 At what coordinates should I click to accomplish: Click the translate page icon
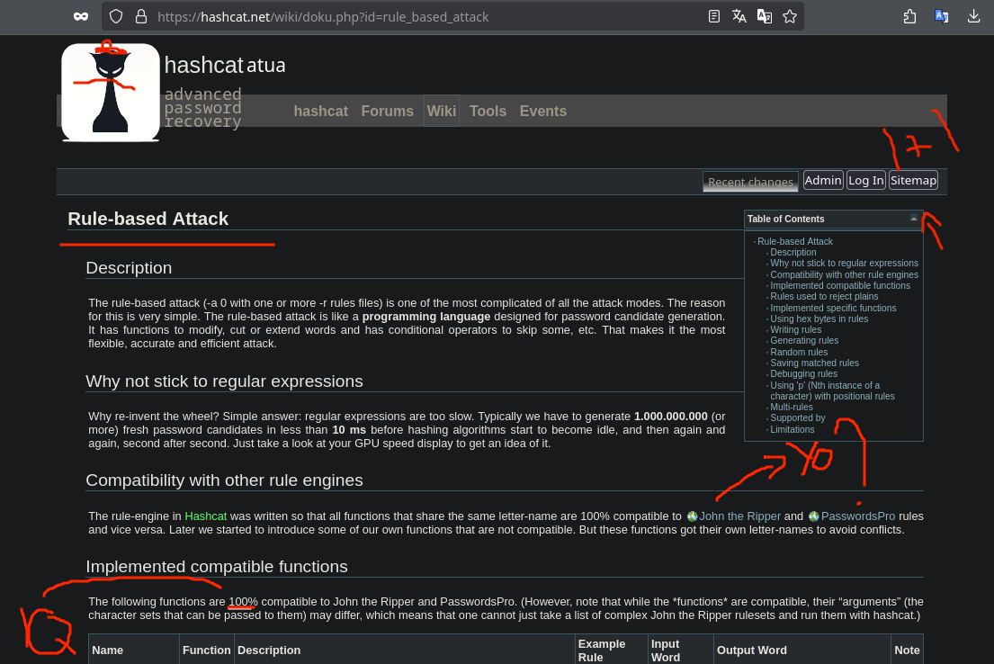(x=739, y=16)
